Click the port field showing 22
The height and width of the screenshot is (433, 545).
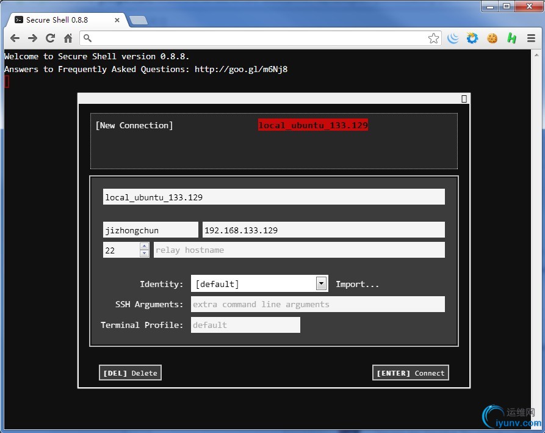tap(121, 250)
